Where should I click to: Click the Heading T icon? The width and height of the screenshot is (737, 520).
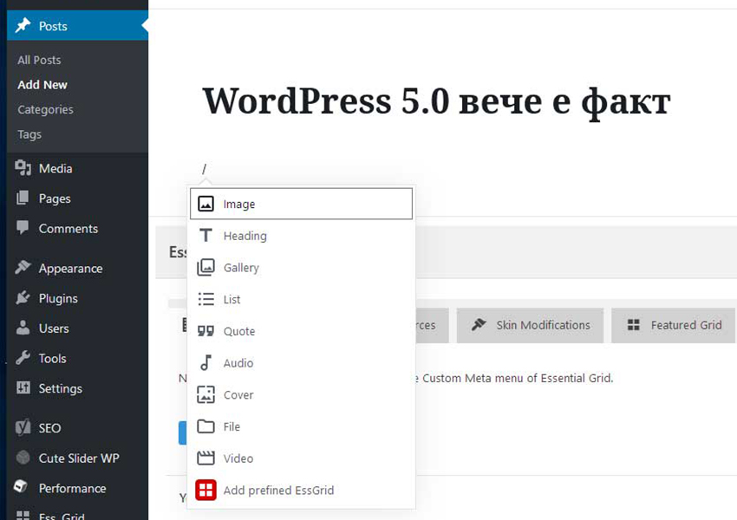205,236
